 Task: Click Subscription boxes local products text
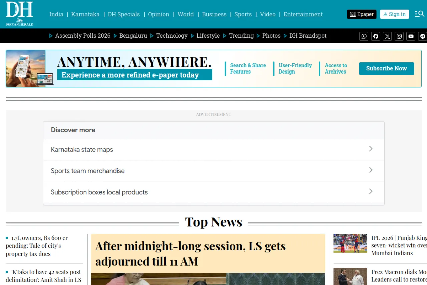click(x=99, y=192)
